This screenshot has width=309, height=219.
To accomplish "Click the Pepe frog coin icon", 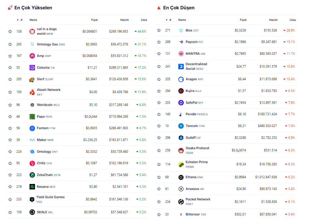I will click(32, 117).
